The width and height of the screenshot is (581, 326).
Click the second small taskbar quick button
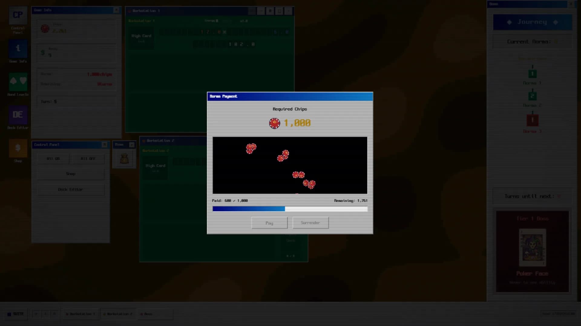click(45, 314)
